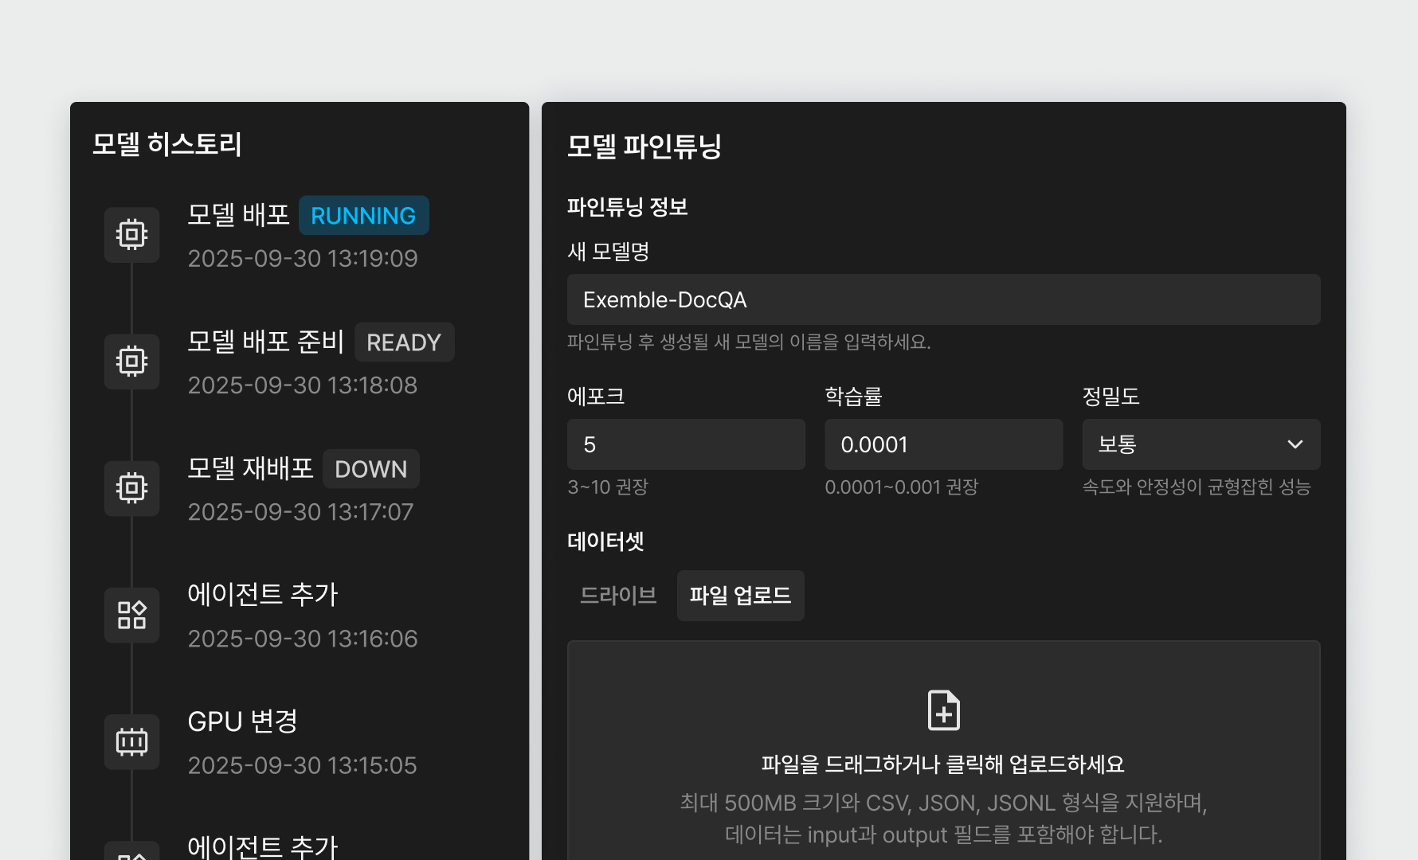Click the chip icon beside 모델 배포
Screen dimensions: 1418x860
(x=131, y=235)
